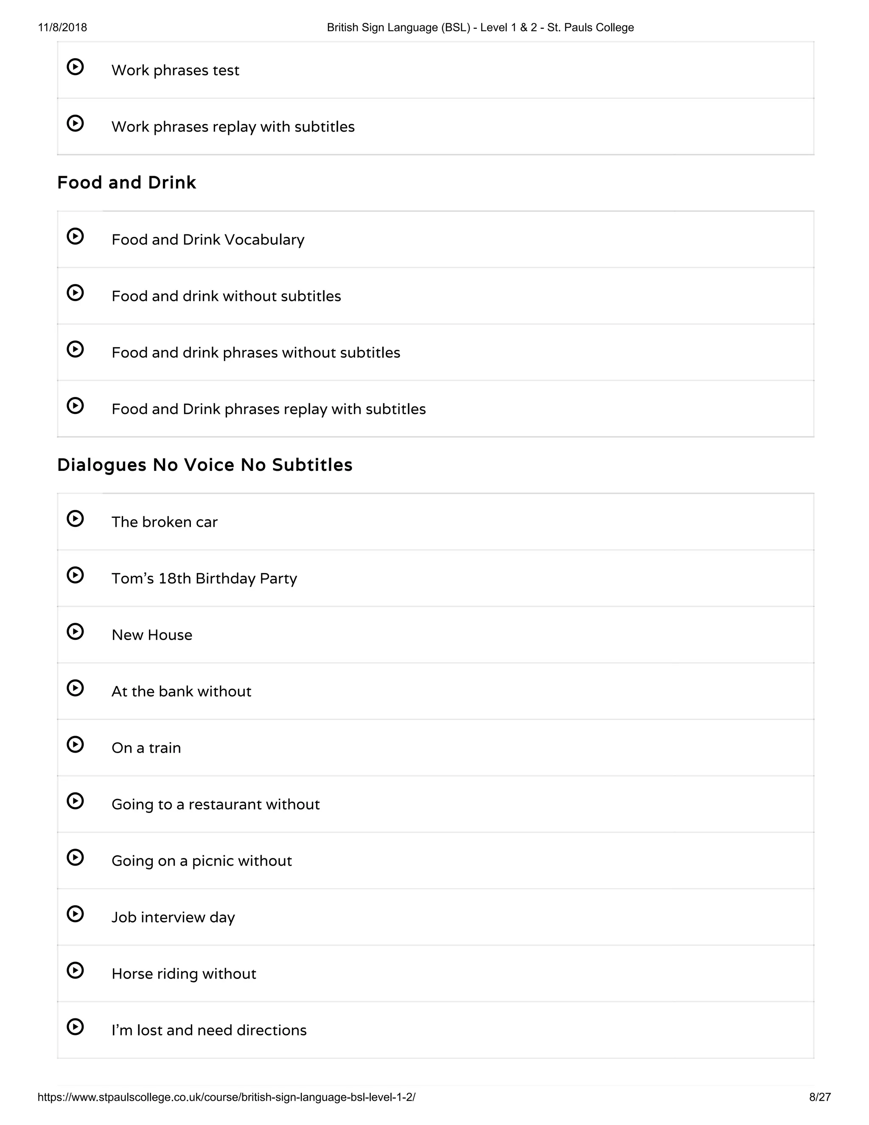Click play icon beside Horse riding without
The height and width of the screenshot is (1125, 869).
[75, 970]
